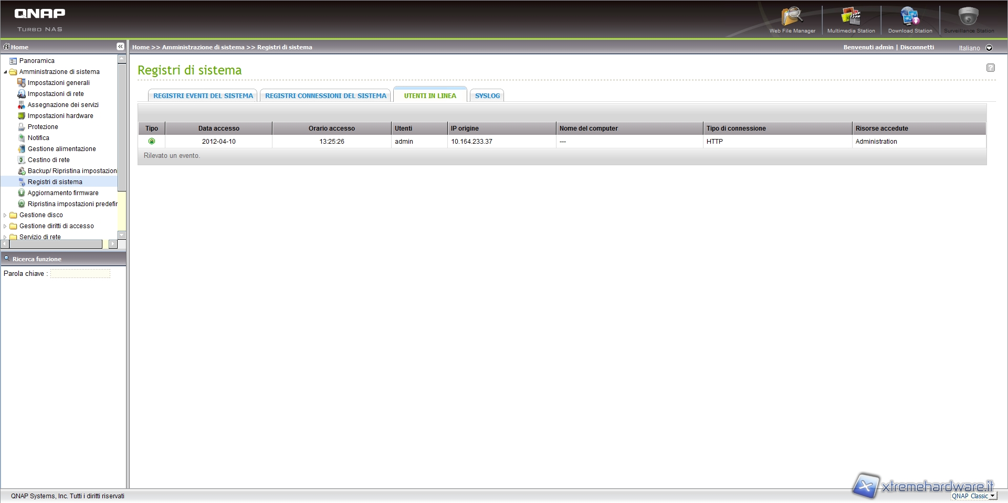1008x503 pixels.
Task: Click the green online status icon
Action: [x=152, y=141]
